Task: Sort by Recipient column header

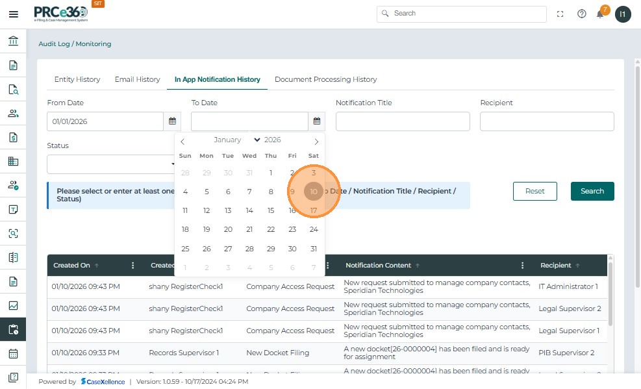Action: 556,266
